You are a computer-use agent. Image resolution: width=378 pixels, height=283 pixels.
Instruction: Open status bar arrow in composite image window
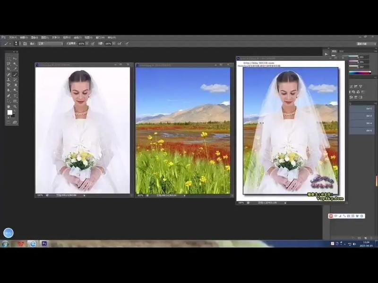(x=285, y=203)
